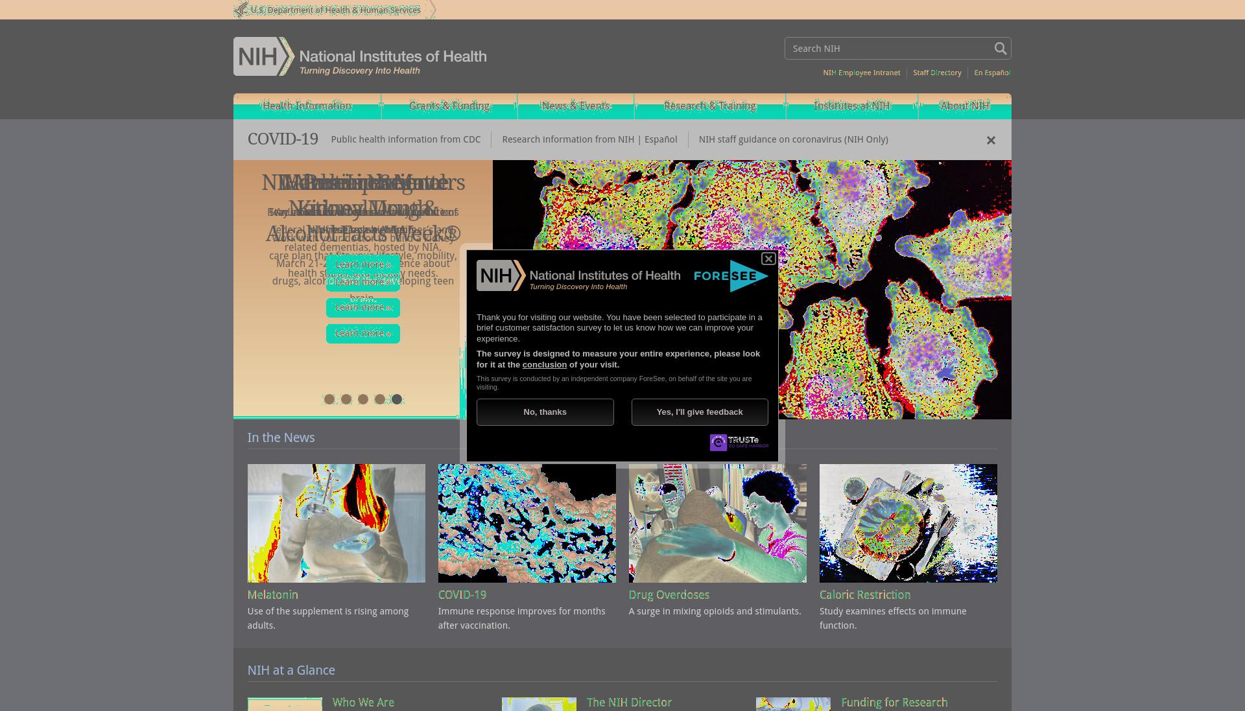
Task: Open the Health Information menu
Action: [x=307, y=106]
